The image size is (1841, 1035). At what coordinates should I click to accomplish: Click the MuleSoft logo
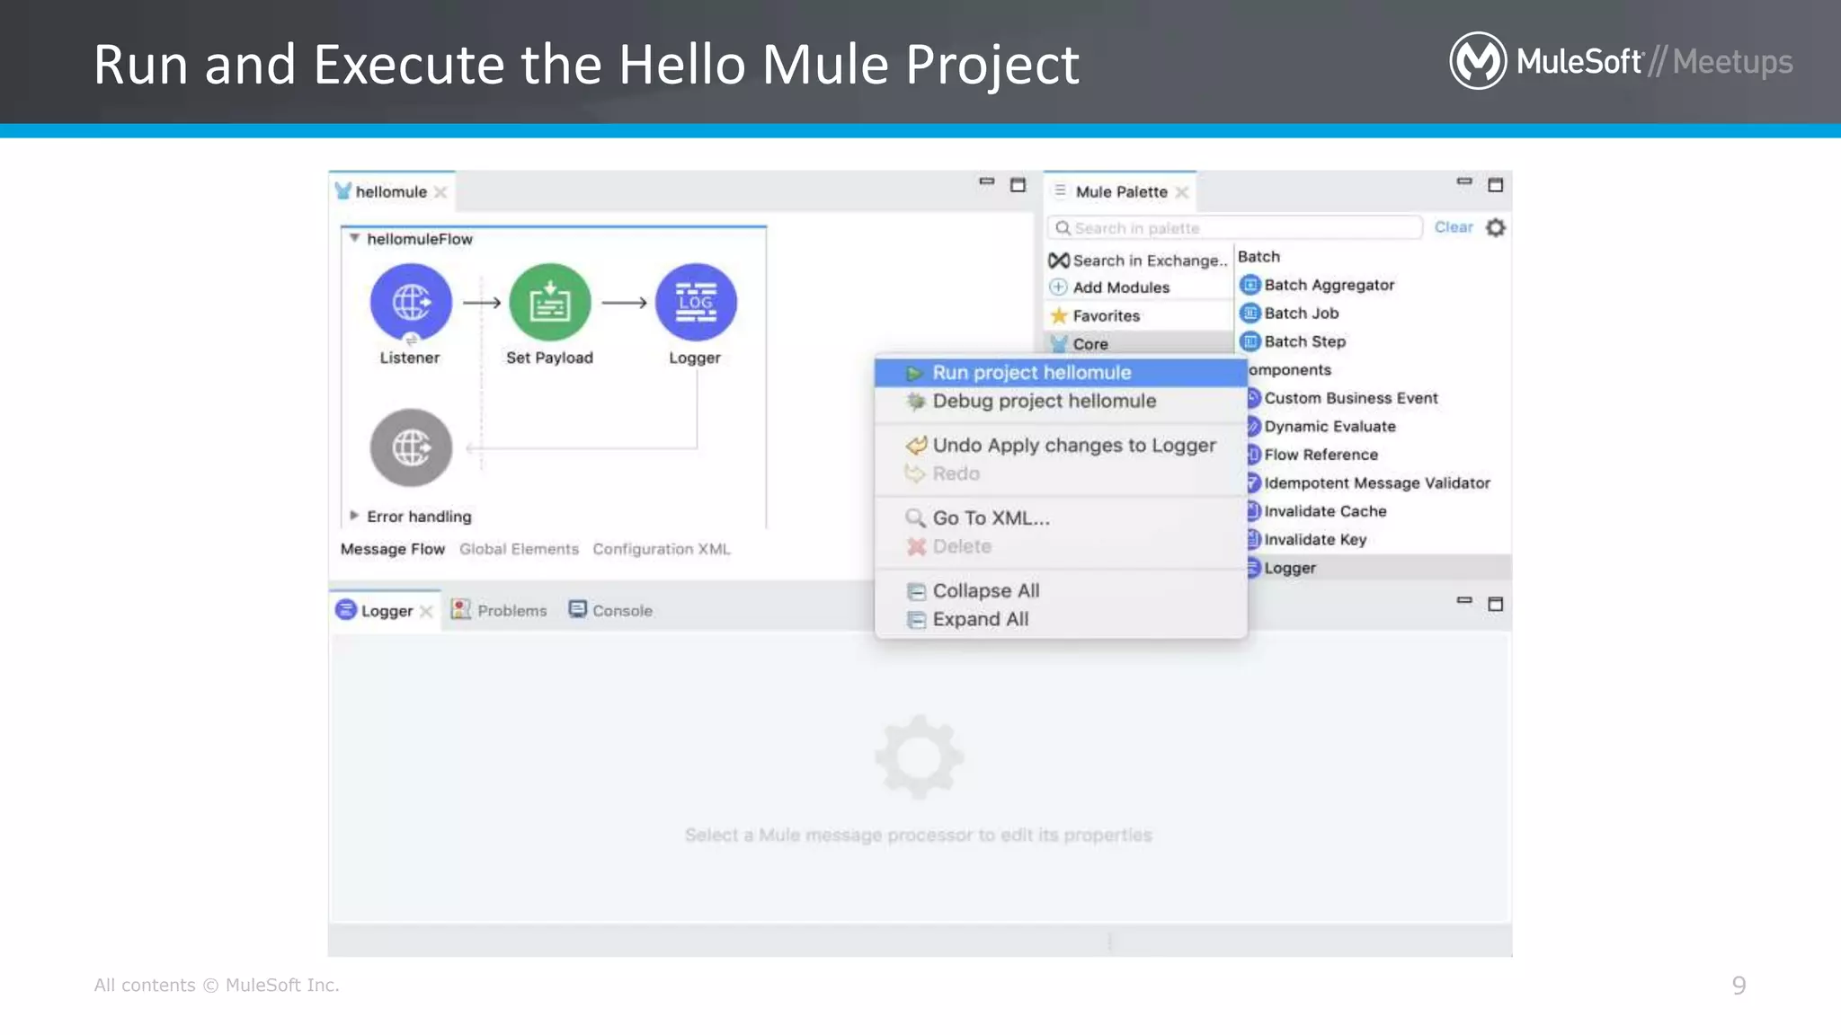click(1478, 61)
